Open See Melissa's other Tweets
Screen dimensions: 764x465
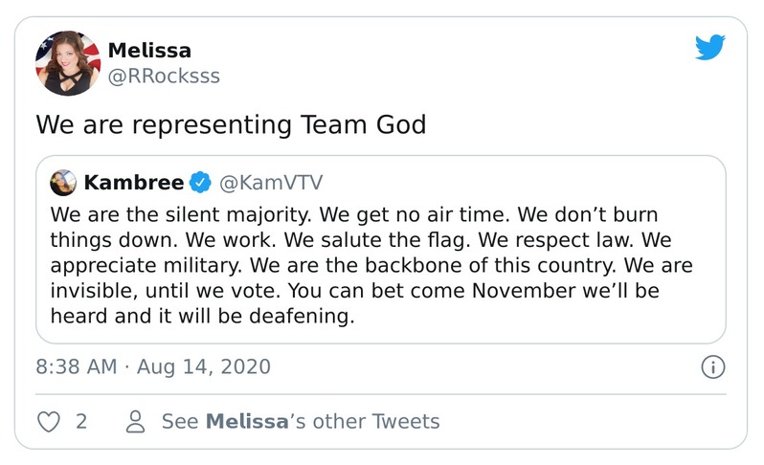click(300, 421)
